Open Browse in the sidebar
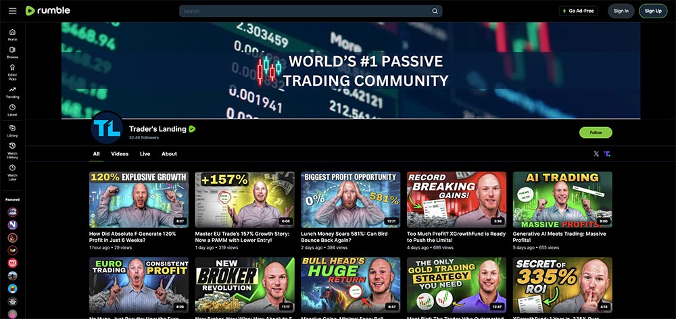676x319 pixels. 12,53
